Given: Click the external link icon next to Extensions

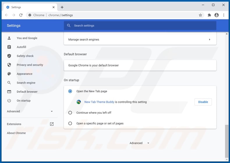Looking at the screenshot, I should pos(52,124).
